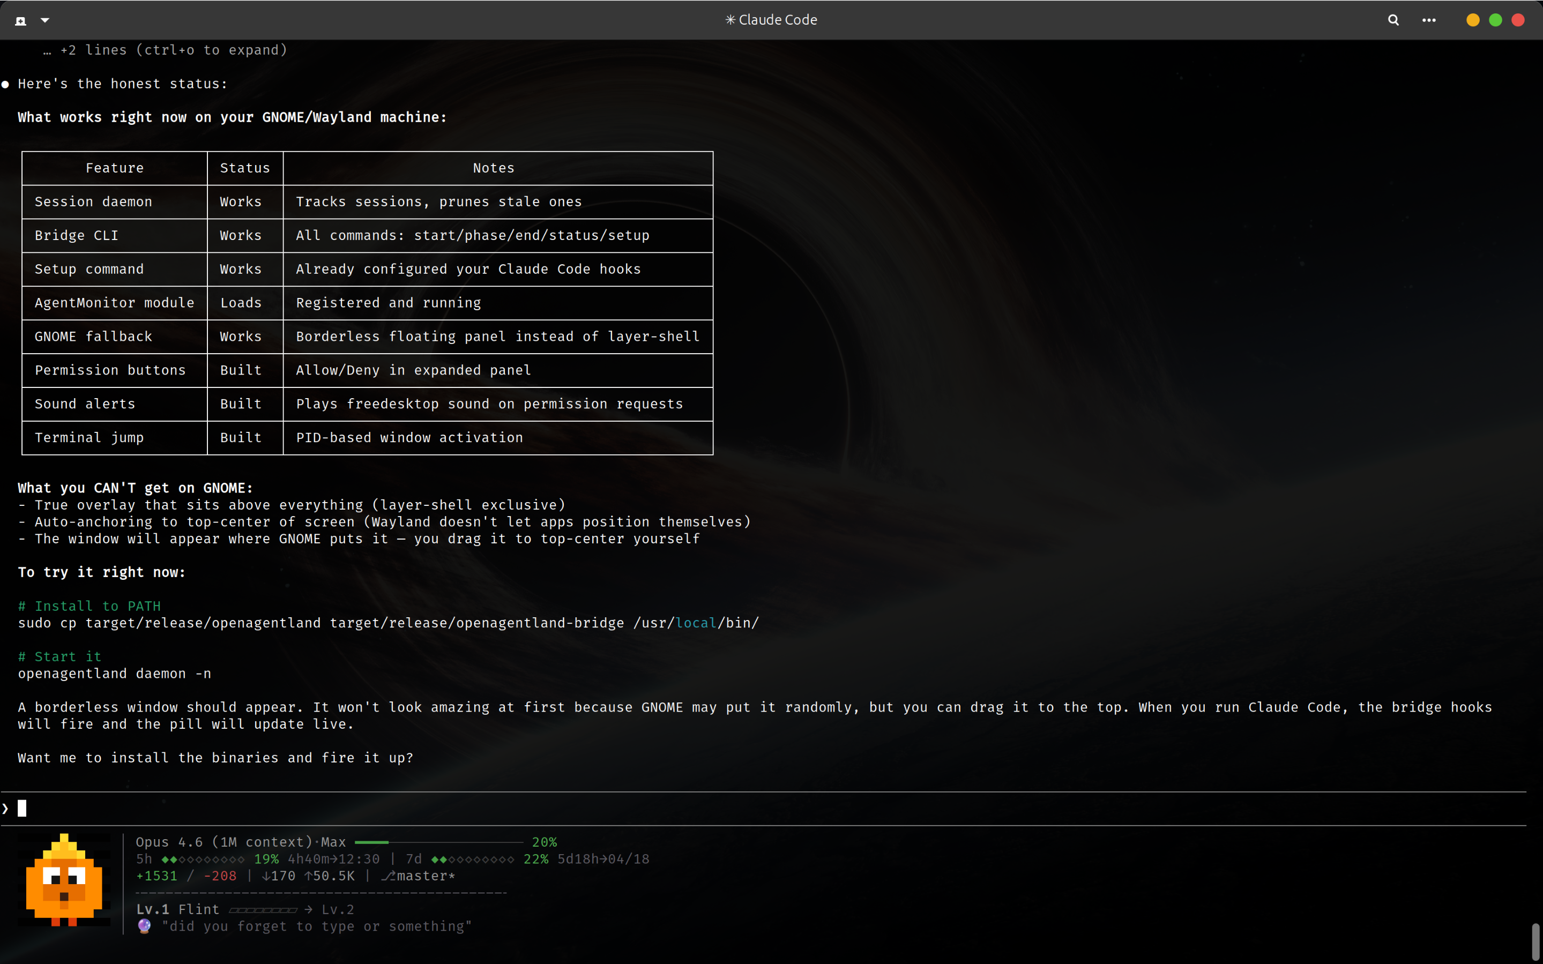Viewport: 1543px width, 964px height.
Task: Expand the collapsed '+2 lines' output
Action: [x=166, y=50]
